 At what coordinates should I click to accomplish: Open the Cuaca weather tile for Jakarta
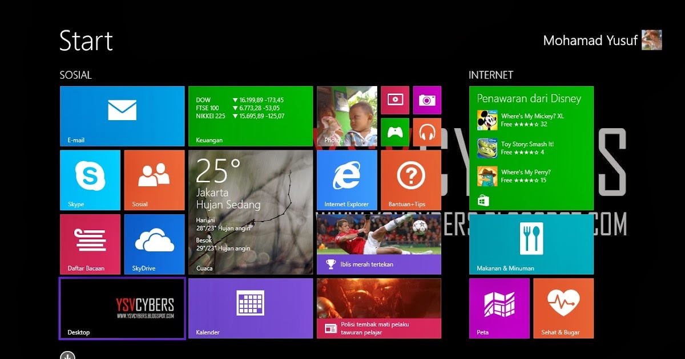click(x=251, y=212)
